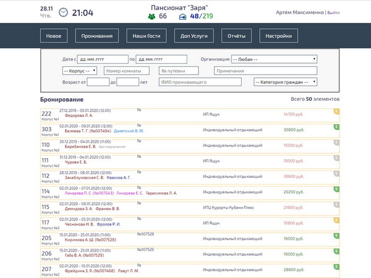Go to the Отчёты section
371x278 pixels.
(x=236, y=36)
